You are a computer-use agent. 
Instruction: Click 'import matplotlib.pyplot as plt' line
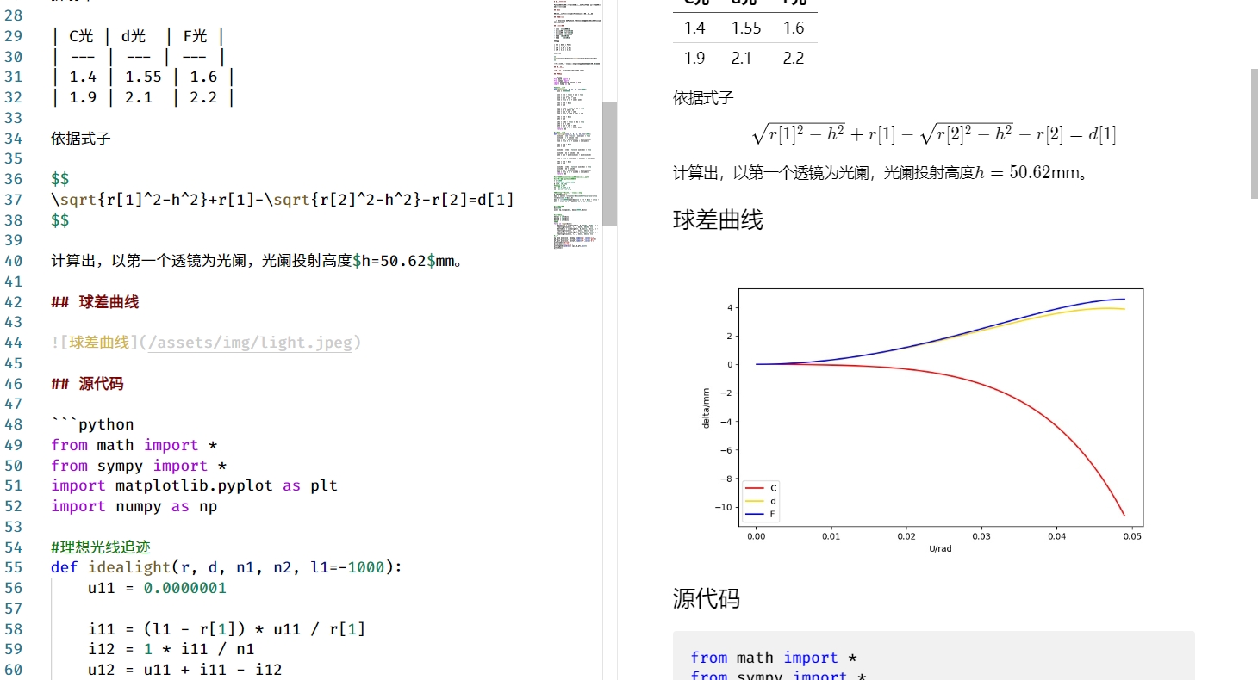(194, 485)
